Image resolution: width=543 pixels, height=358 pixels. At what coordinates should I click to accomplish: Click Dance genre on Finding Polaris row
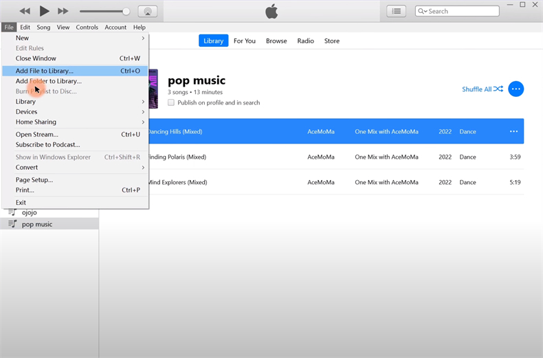(467, 157)
